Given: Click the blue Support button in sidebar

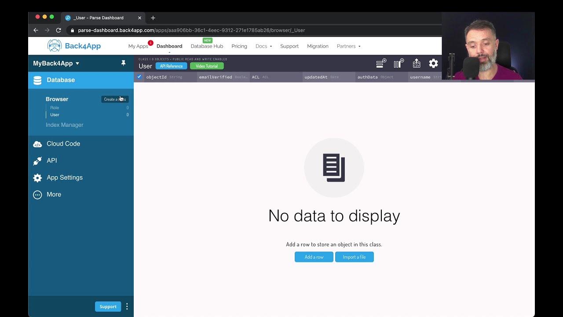Looking at the screenshot, I should coord(108,306).
